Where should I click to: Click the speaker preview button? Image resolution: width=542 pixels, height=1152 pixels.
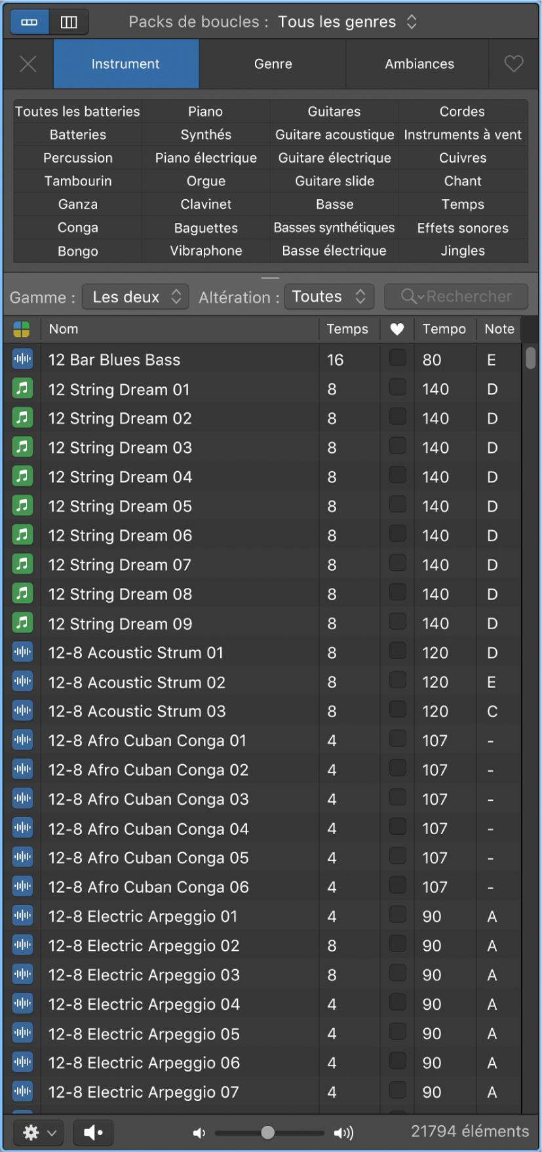coord(93,1132)
